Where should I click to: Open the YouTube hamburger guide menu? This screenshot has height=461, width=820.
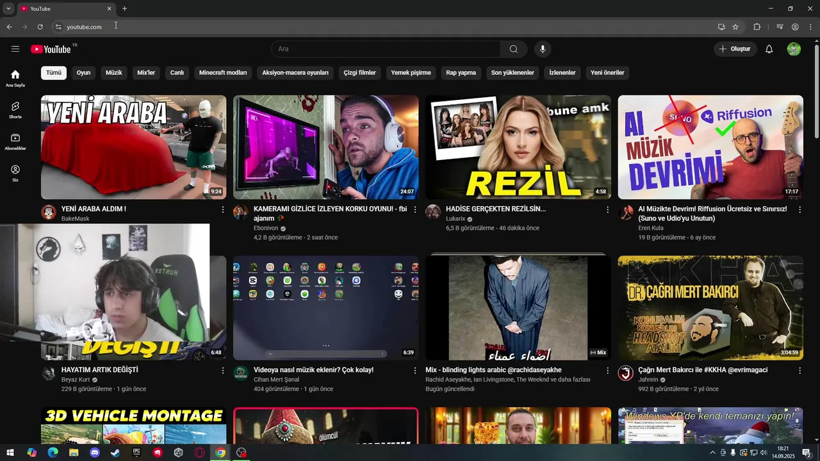[x=15, y=49]
